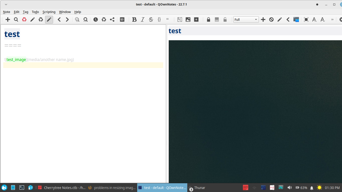Insert an attachment with the square plus icon

tap(196, 19)
